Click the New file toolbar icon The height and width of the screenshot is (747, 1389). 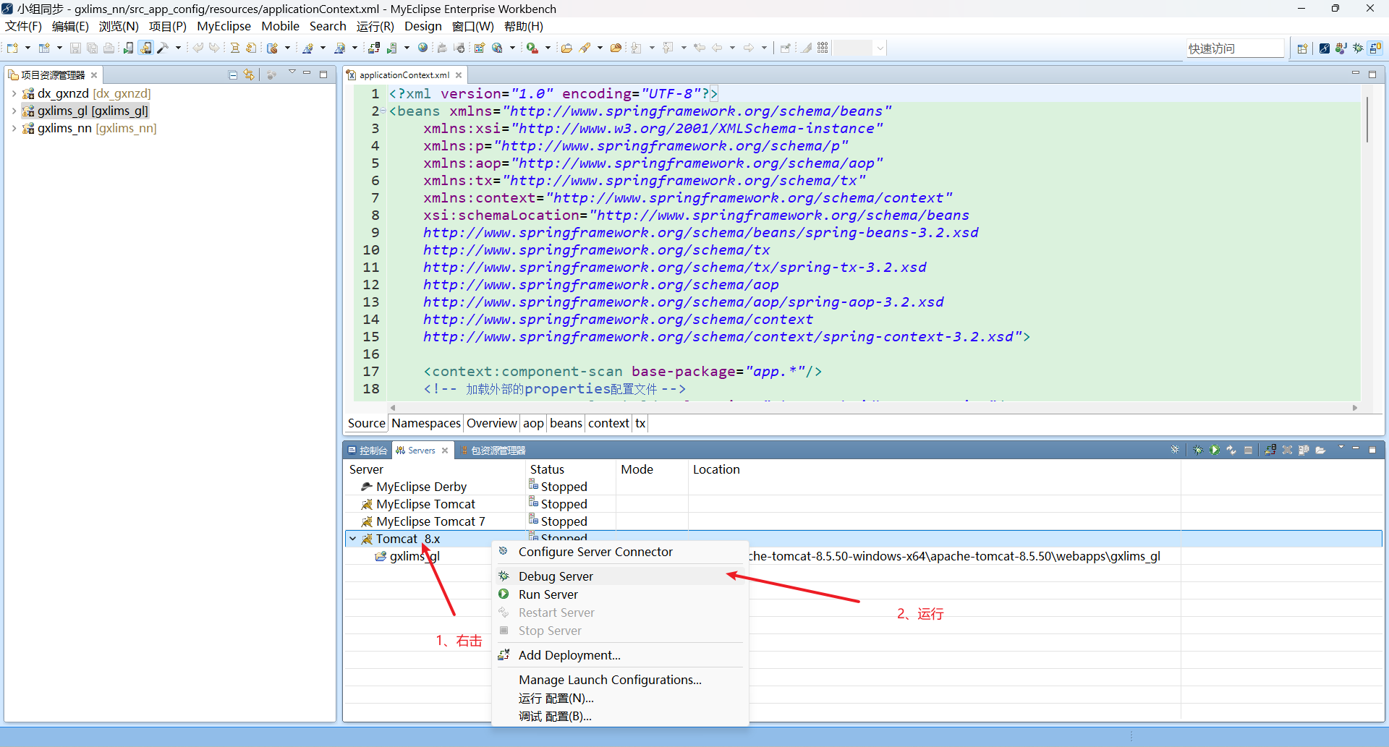(x=12, y=48)
